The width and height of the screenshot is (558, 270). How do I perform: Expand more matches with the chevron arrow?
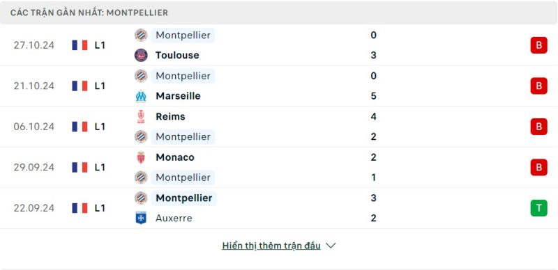click(x=331, y=246)
